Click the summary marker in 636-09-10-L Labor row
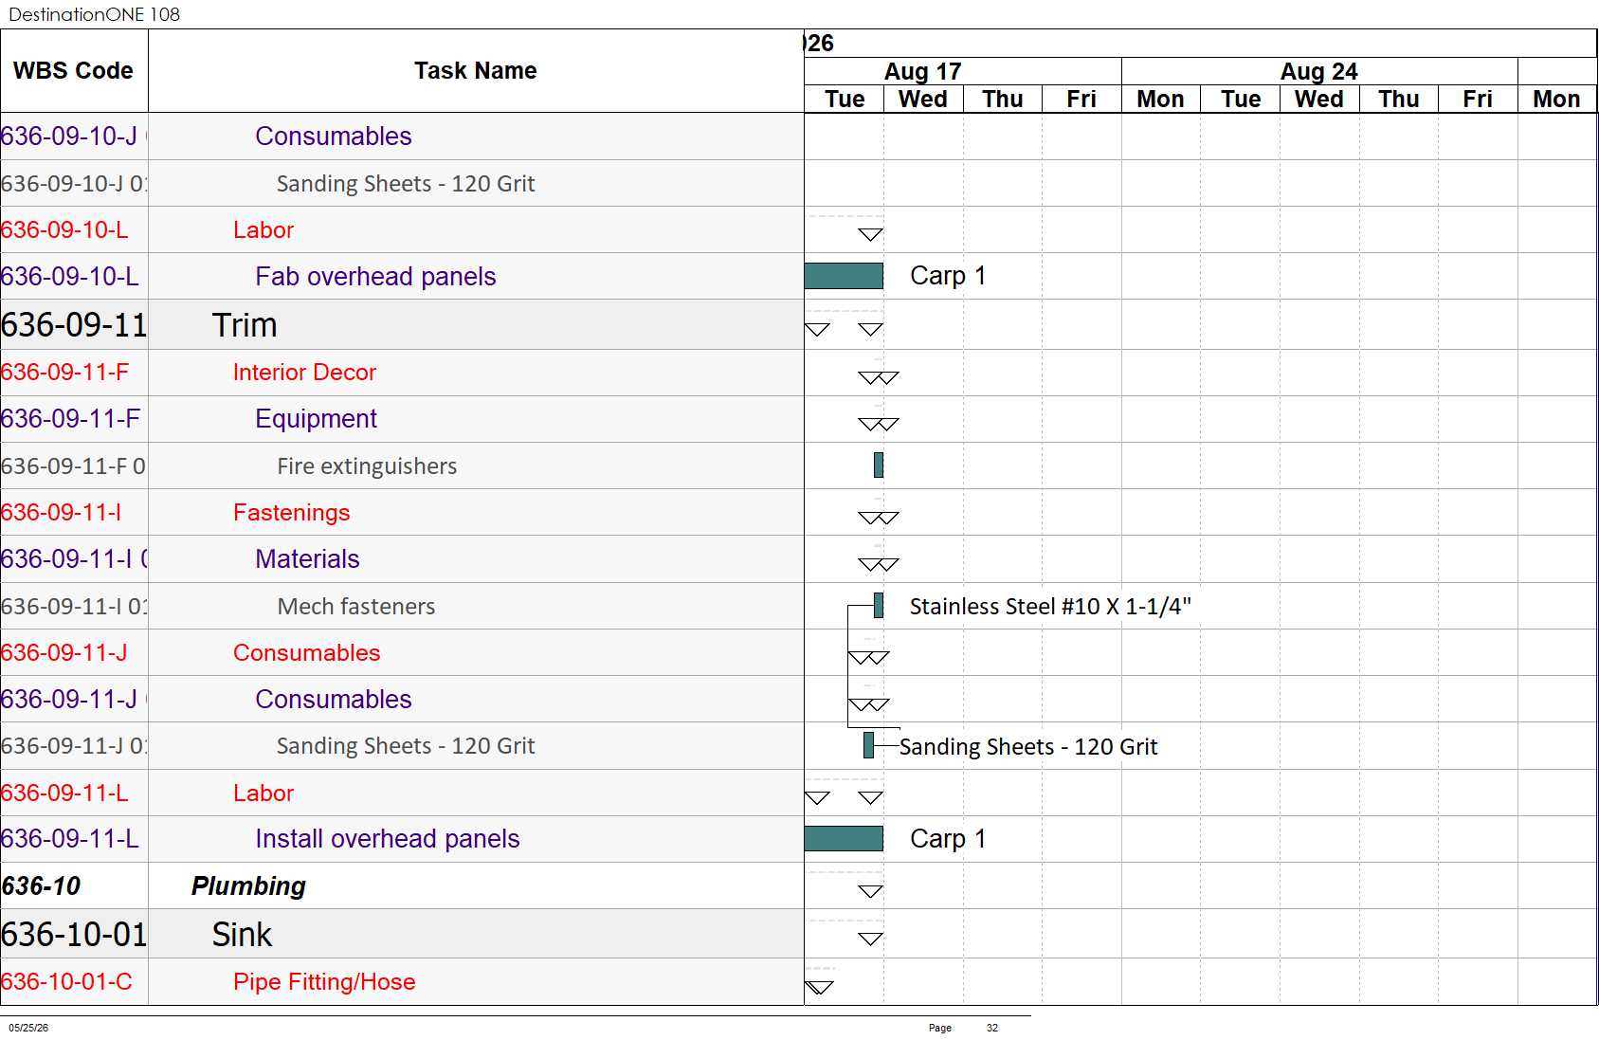 point(870,234)
